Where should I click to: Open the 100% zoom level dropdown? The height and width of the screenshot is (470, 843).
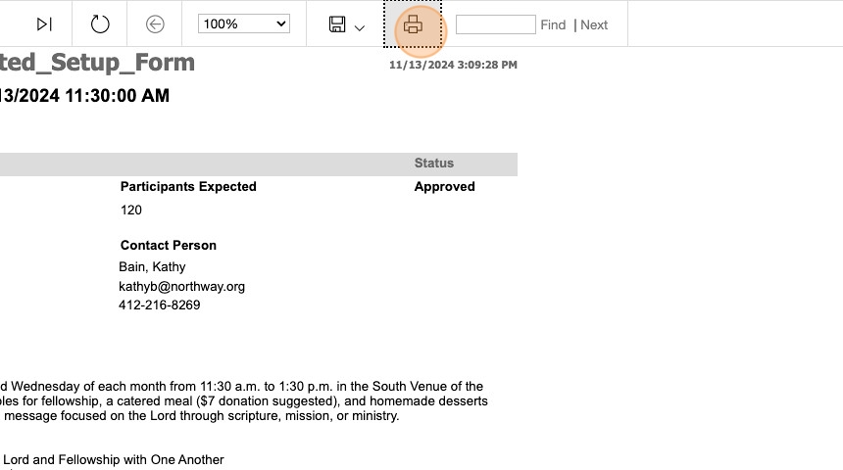pos(244,23)
